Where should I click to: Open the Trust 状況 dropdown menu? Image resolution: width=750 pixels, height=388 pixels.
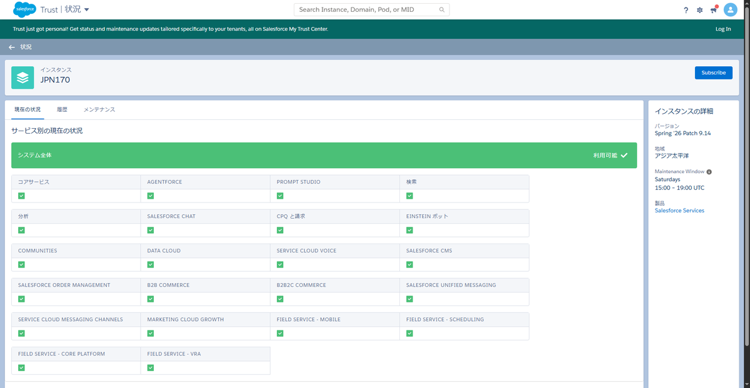[x=86, y=9]
